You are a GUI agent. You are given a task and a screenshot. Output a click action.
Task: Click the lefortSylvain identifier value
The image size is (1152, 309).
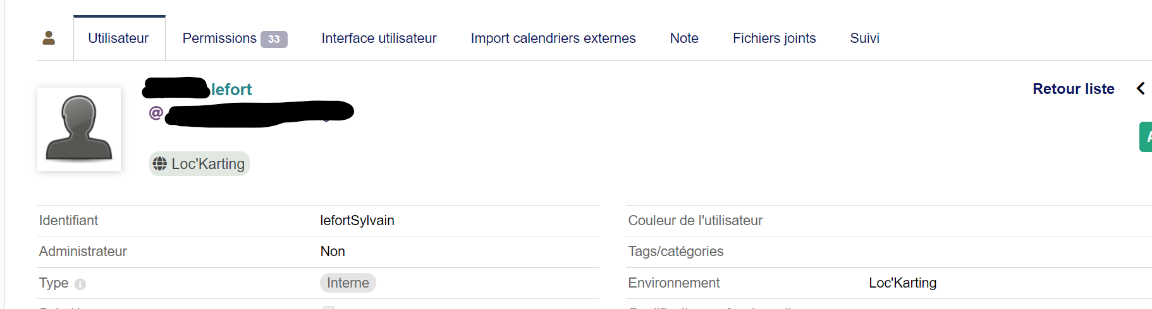click(357, 221)
